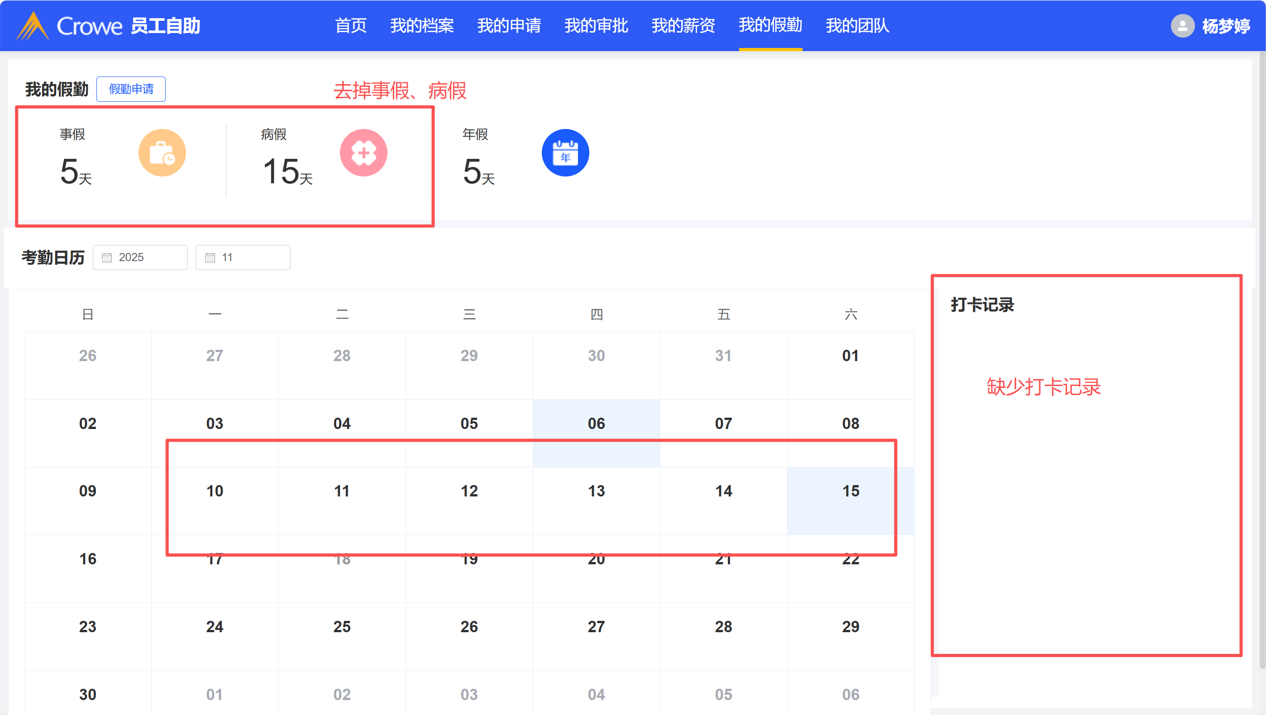Click calendar icon inside the month 11 field

point(210,257)
